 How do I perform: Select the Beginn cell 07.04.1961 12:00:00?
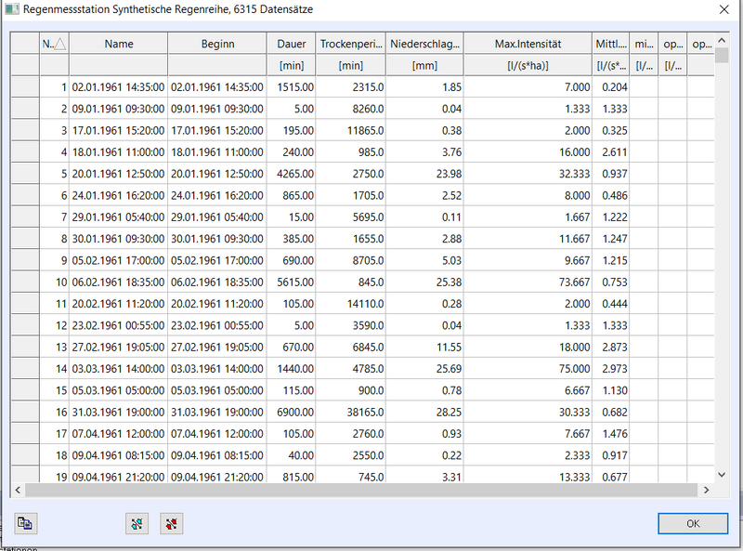pos(217,434)
